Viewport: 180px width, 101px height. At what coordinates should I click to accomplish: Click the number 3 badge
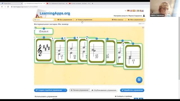(53, 38)
